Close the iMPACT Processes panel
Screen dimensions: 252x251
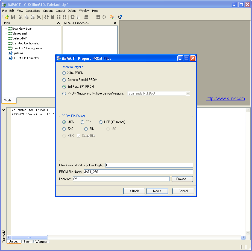tap(115, 23)
